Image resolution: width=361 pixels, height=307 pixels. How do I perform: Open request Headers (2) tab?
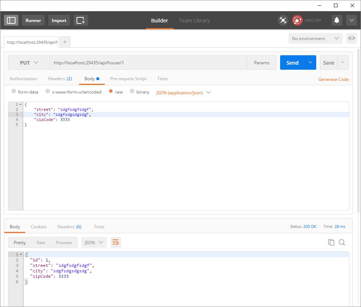(60, 78)
